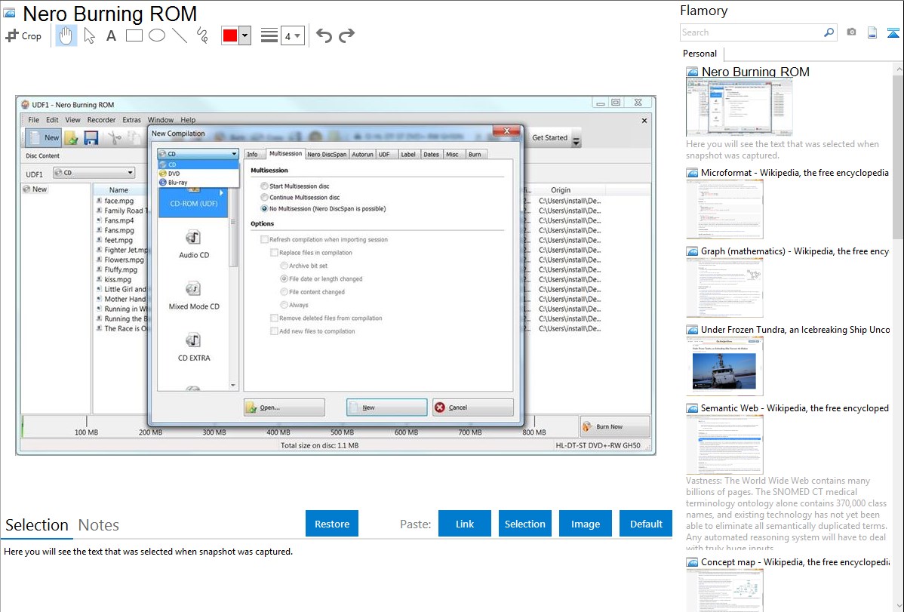The width and height of the screenshot is (904, 612).
Task: Click the Burn Now button
Action: coord(614,427)
